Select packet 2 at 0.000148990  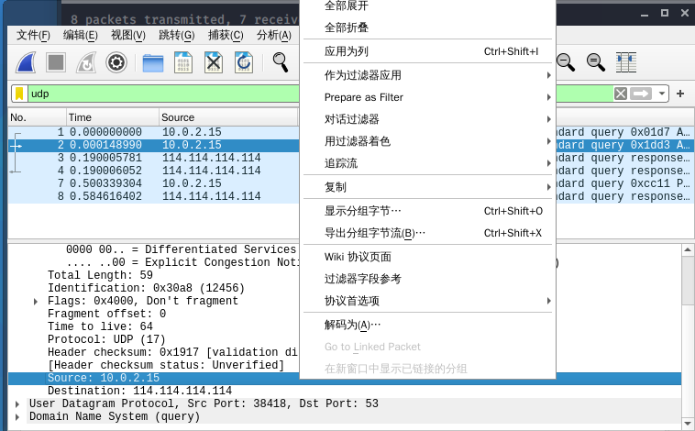pyautogui.click(x=153, y=145)
